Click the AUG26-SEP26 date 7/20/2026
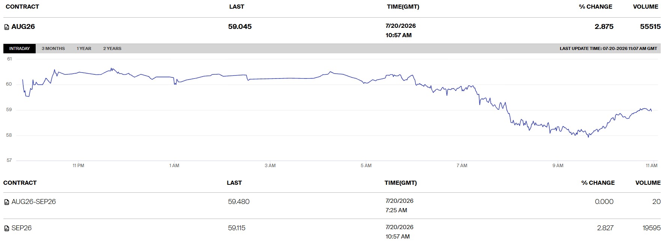669x243 pixels. 399,201
